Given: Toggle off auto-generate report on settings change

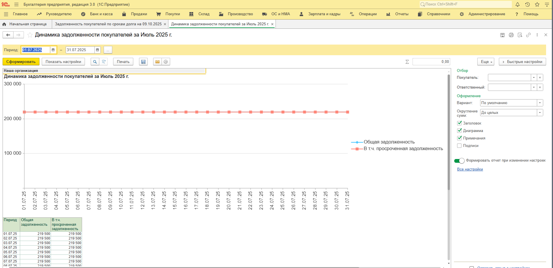Looking at the screenshot, I should [459, 161].
